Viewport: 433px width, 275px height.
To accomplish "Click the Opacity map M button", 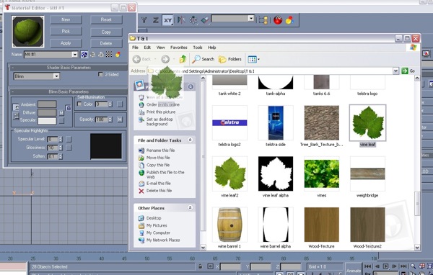I will tap(120, 120).
